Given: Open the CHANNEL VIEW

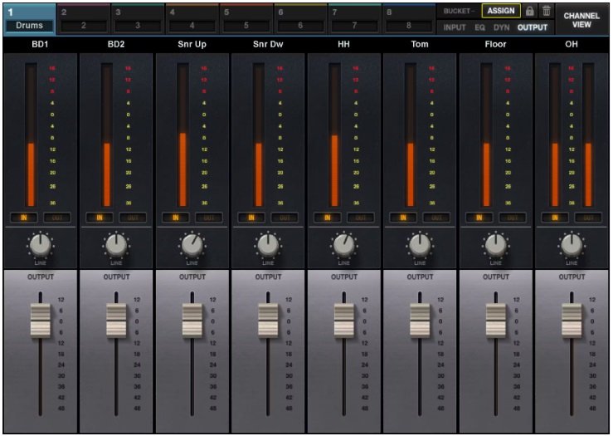Looking at the screenshot, I should 581,19.
